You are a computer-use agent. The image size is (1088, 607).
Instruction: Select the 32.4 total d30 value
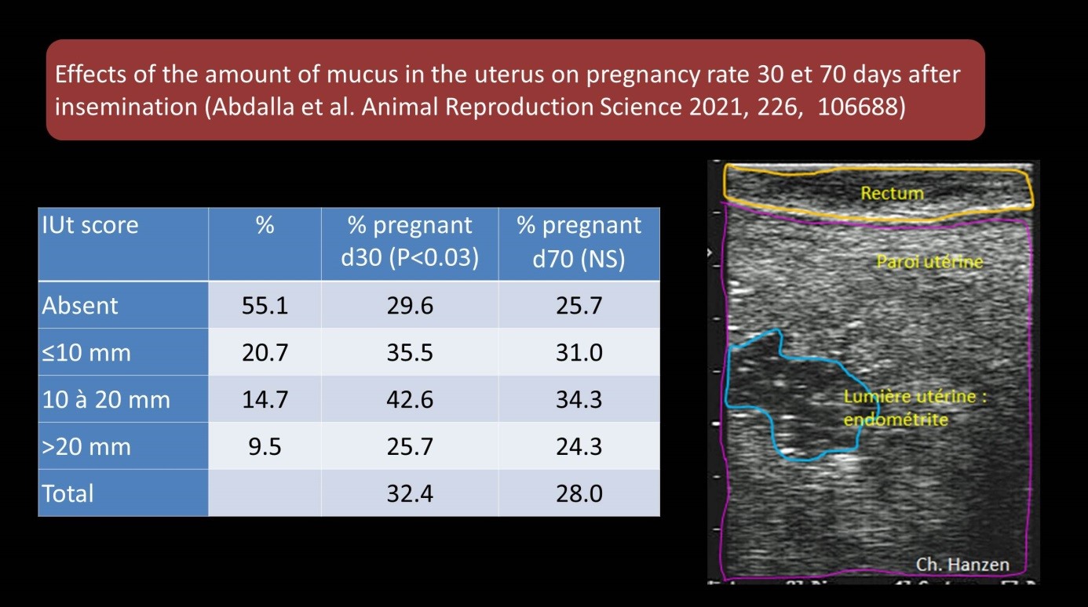point(409,493)
